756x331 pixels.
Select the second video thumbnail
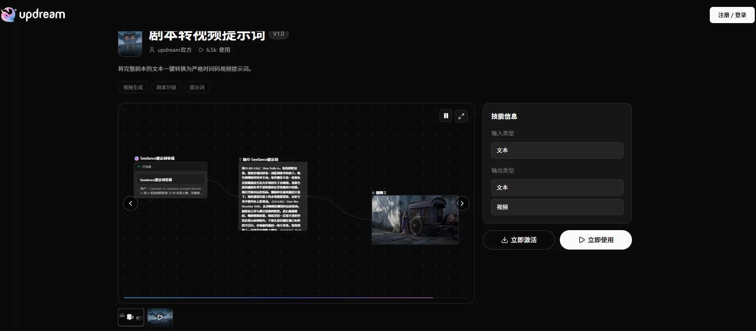point(160,317)
